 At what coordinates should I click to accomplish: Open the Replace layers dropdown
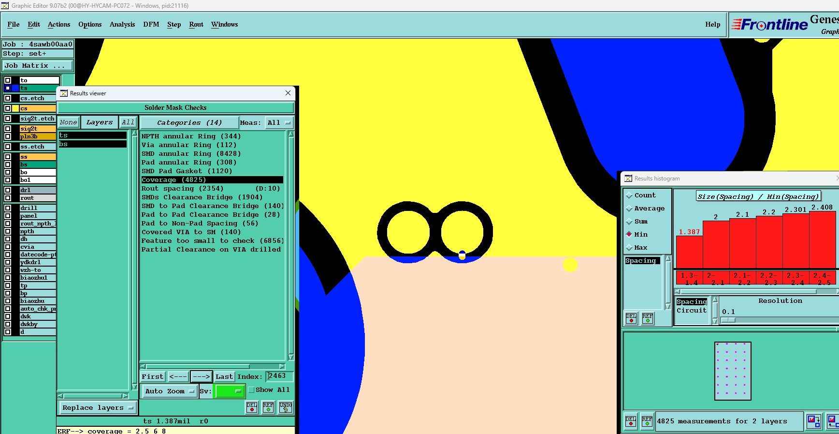pyautogui.click(x=97, y=408)
